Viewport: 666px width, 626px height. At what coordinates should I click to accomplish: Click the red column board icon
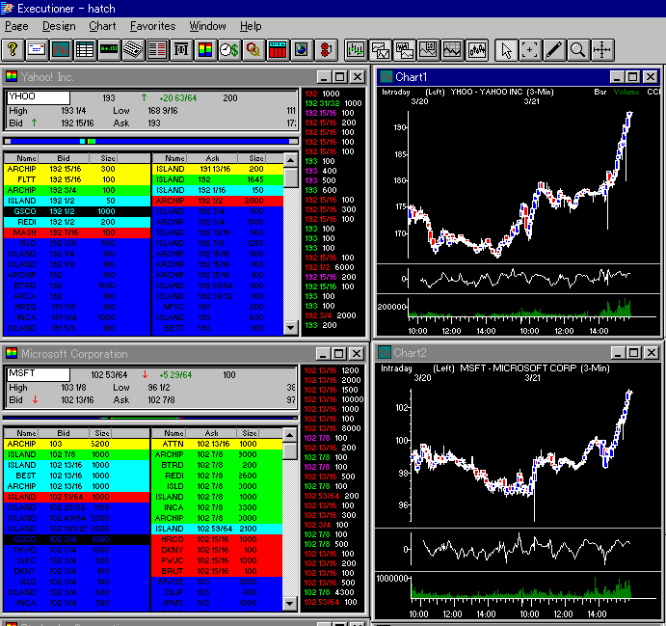coord(278,50)
